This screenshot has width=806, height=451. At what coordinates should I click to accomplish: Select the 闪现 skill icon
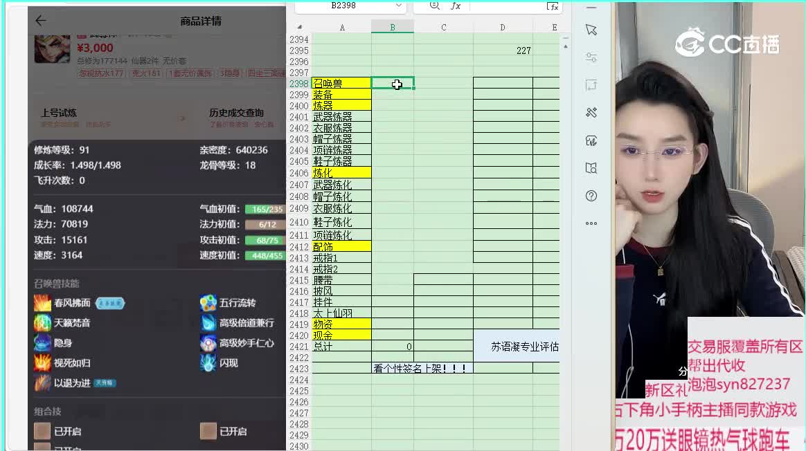[208, 362]
